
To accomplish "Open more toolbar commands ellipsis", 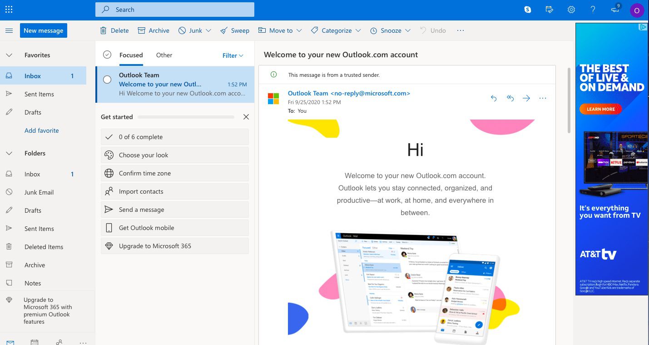I will [x=461, y=30].
